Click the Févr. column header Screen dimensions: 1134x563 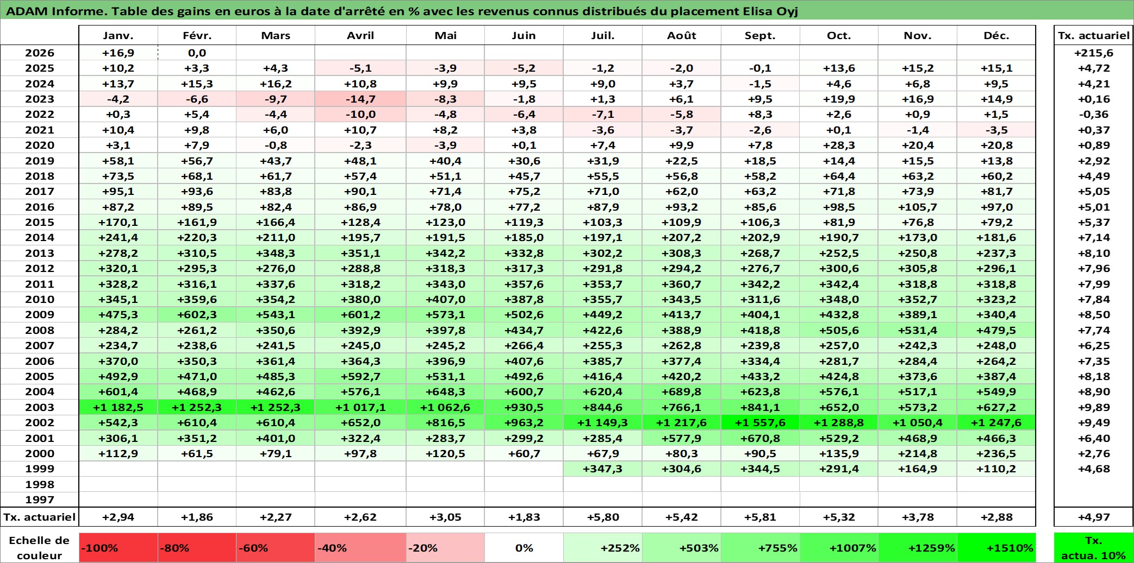coord(197,35)
